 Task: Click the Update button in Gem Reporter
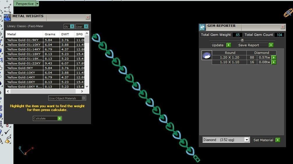[221, 45]
